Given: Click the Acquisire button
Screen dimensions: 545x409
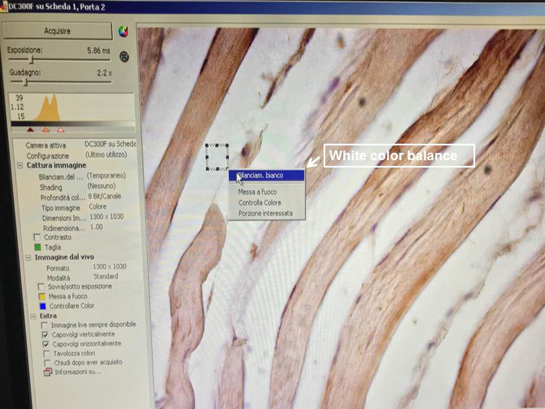Looking at the screenshot, I should coord(57,31).
